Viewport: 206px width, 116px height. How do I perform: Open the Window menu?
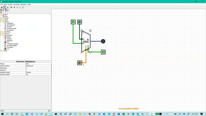[23, 5]
